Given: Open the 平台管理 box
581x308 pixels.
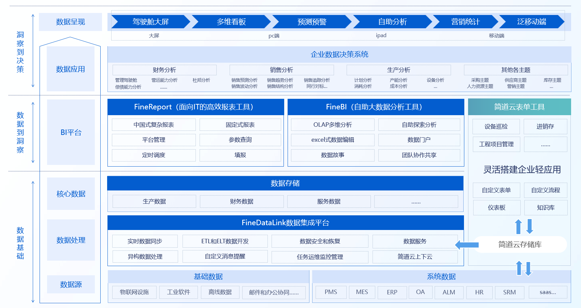Looking at the screenshot, I should pyautogui.click(x=154, y=140).
